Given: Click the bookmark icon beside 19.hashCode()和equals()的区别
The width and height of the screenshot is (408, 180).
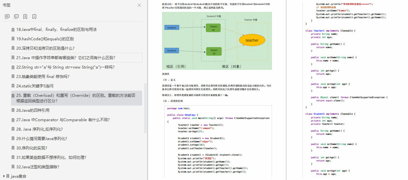Looking at the screenshot, I should pyautogui.click(x=13, y=39).
